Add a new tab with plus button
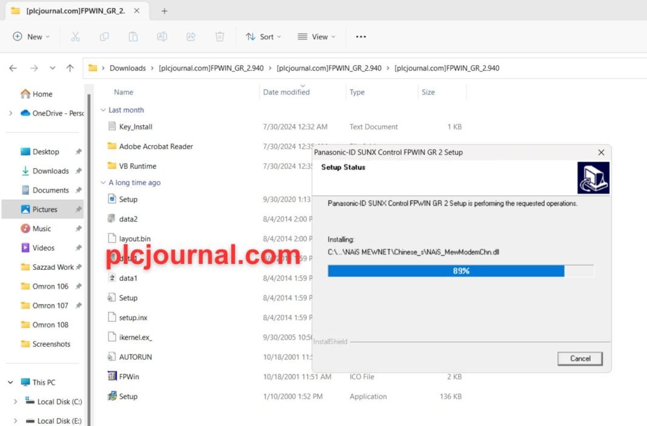647x426 pixels. click(164, 11)
